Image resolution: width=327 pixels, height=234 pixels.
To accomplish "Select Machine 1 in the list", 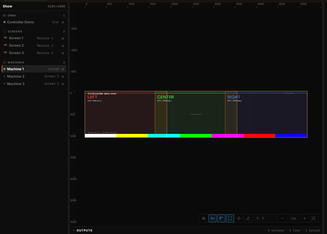I will 34,69.
